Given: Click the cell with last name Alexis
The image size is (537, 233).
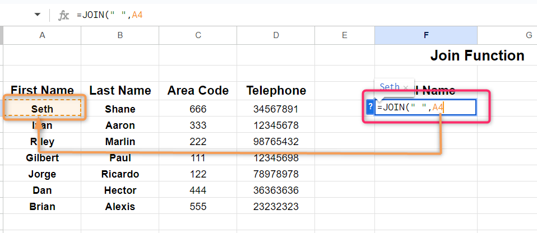Looking at the screenshot, I should click(x=120, y=207).
